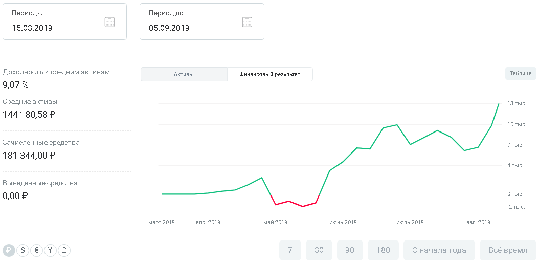Open the Финансовый результат tab

click(270, 74)
